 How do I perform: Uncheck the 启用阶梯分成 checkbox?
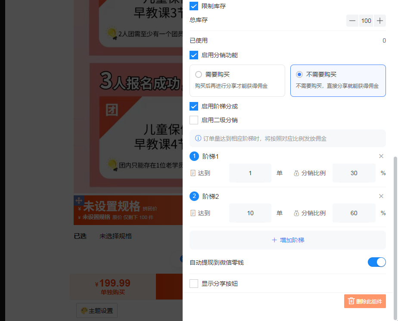click(194, 106)
